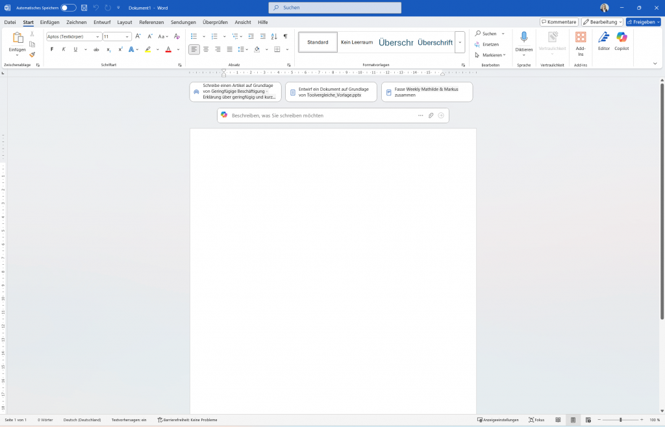
Task: Click the Freigeben share button
Action: (644, 22)
